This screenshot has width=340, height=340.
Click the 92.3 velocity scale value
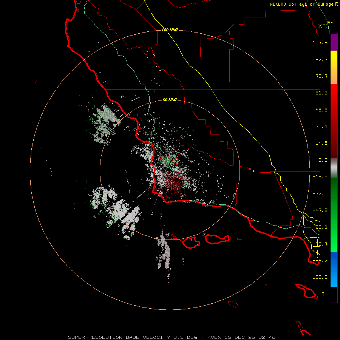point(321,59)
